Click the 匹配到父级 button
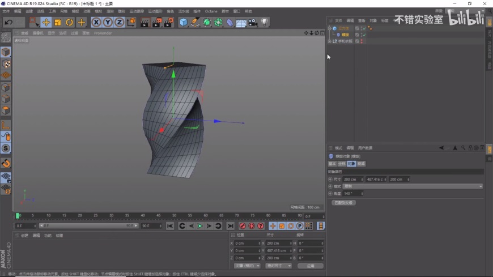The width and height of the screenshot is (493, 277). (343, 202)
